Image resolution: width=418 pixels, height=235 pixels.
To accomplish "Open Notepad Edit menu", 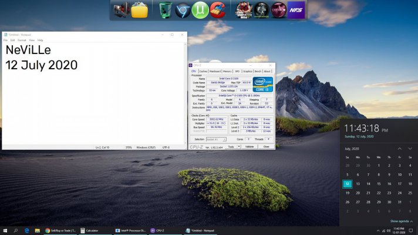I will coord(12,41).
